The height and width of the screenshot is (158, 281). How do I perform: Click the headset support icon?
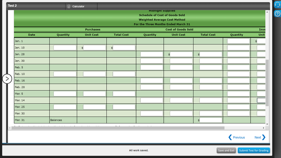coord(277,4)
